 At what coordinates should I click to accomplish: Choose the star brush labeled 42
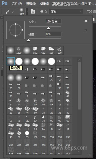[68, 111]
